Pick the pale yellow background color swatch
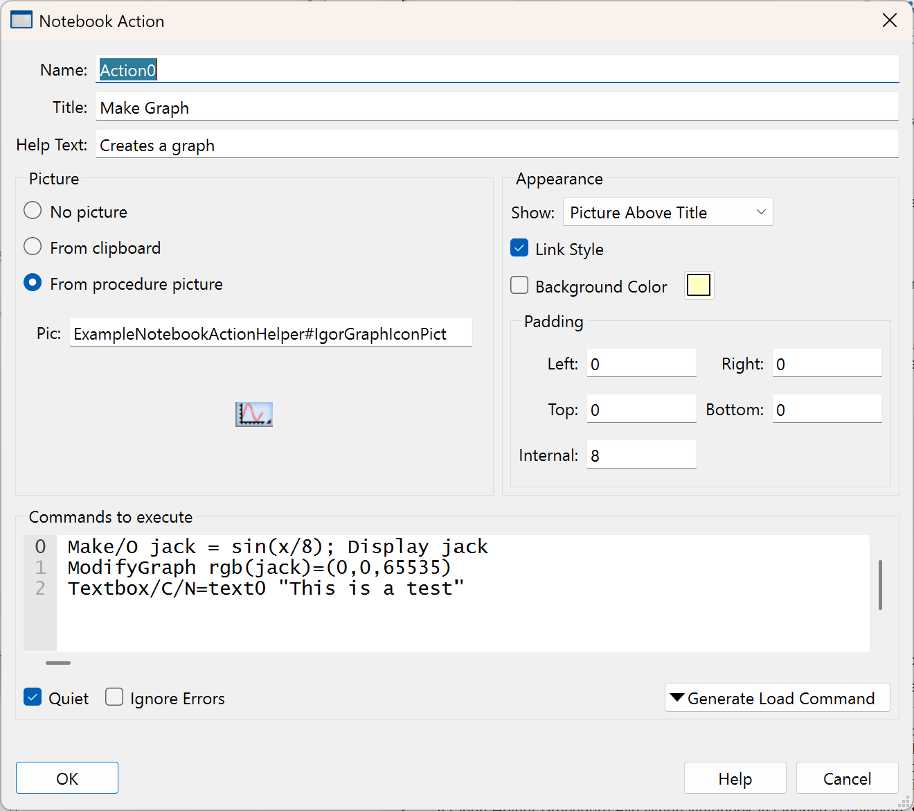This screenshot has width=914, height=811. 699,286
